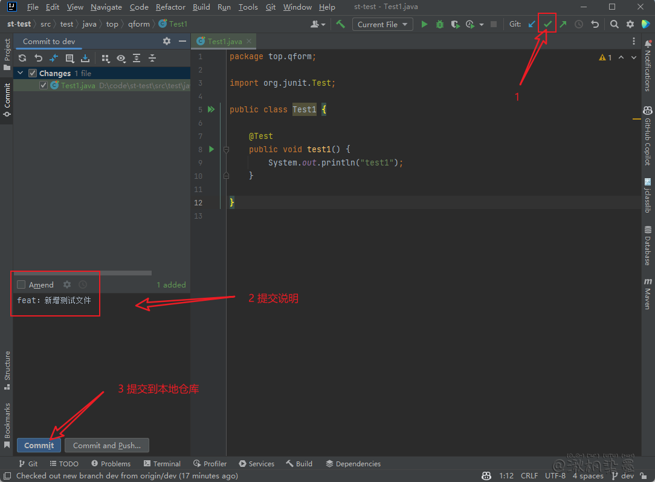Click the Git update project arrow
The image size is (655, 482).
click(532, 24)
